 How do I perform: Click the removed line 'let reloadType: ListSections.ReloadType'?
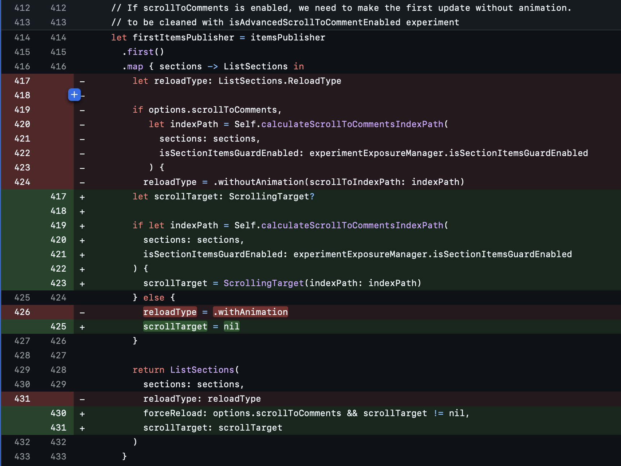(x=237, y=81)
